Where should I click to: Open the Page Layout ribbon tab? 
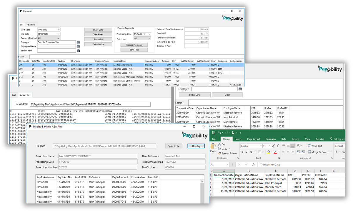253,139
